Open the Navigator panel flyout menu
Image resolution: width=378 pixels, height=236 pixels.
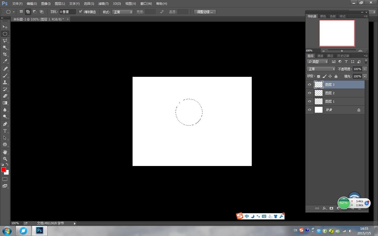(x=366, y=16)
